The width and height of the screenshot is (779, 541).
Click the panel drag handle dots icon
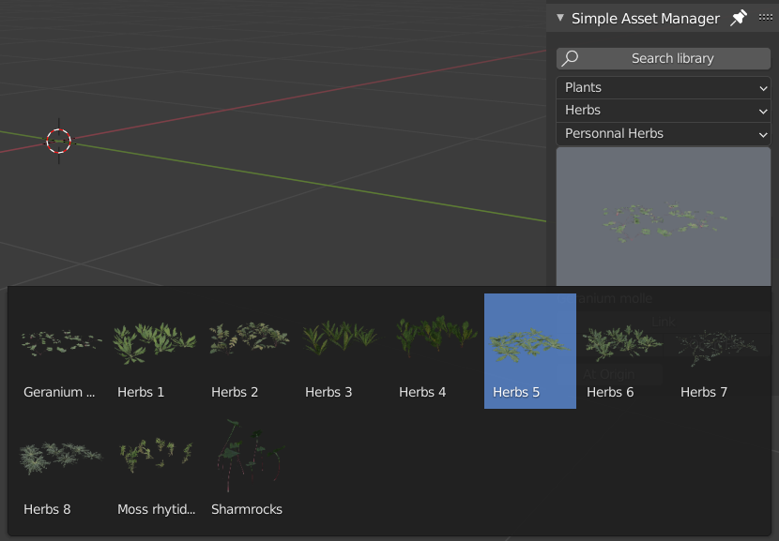point(766,18)
